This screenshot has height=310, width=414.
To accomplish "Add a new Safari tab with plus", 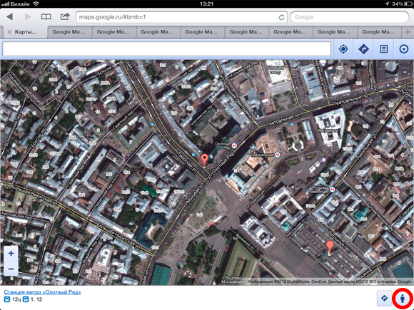I will [x=408, y=32].
